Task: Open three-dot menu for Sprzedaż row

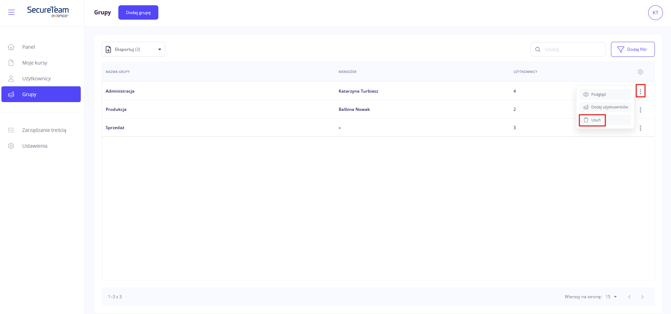Action: click(x=640, y=128)
